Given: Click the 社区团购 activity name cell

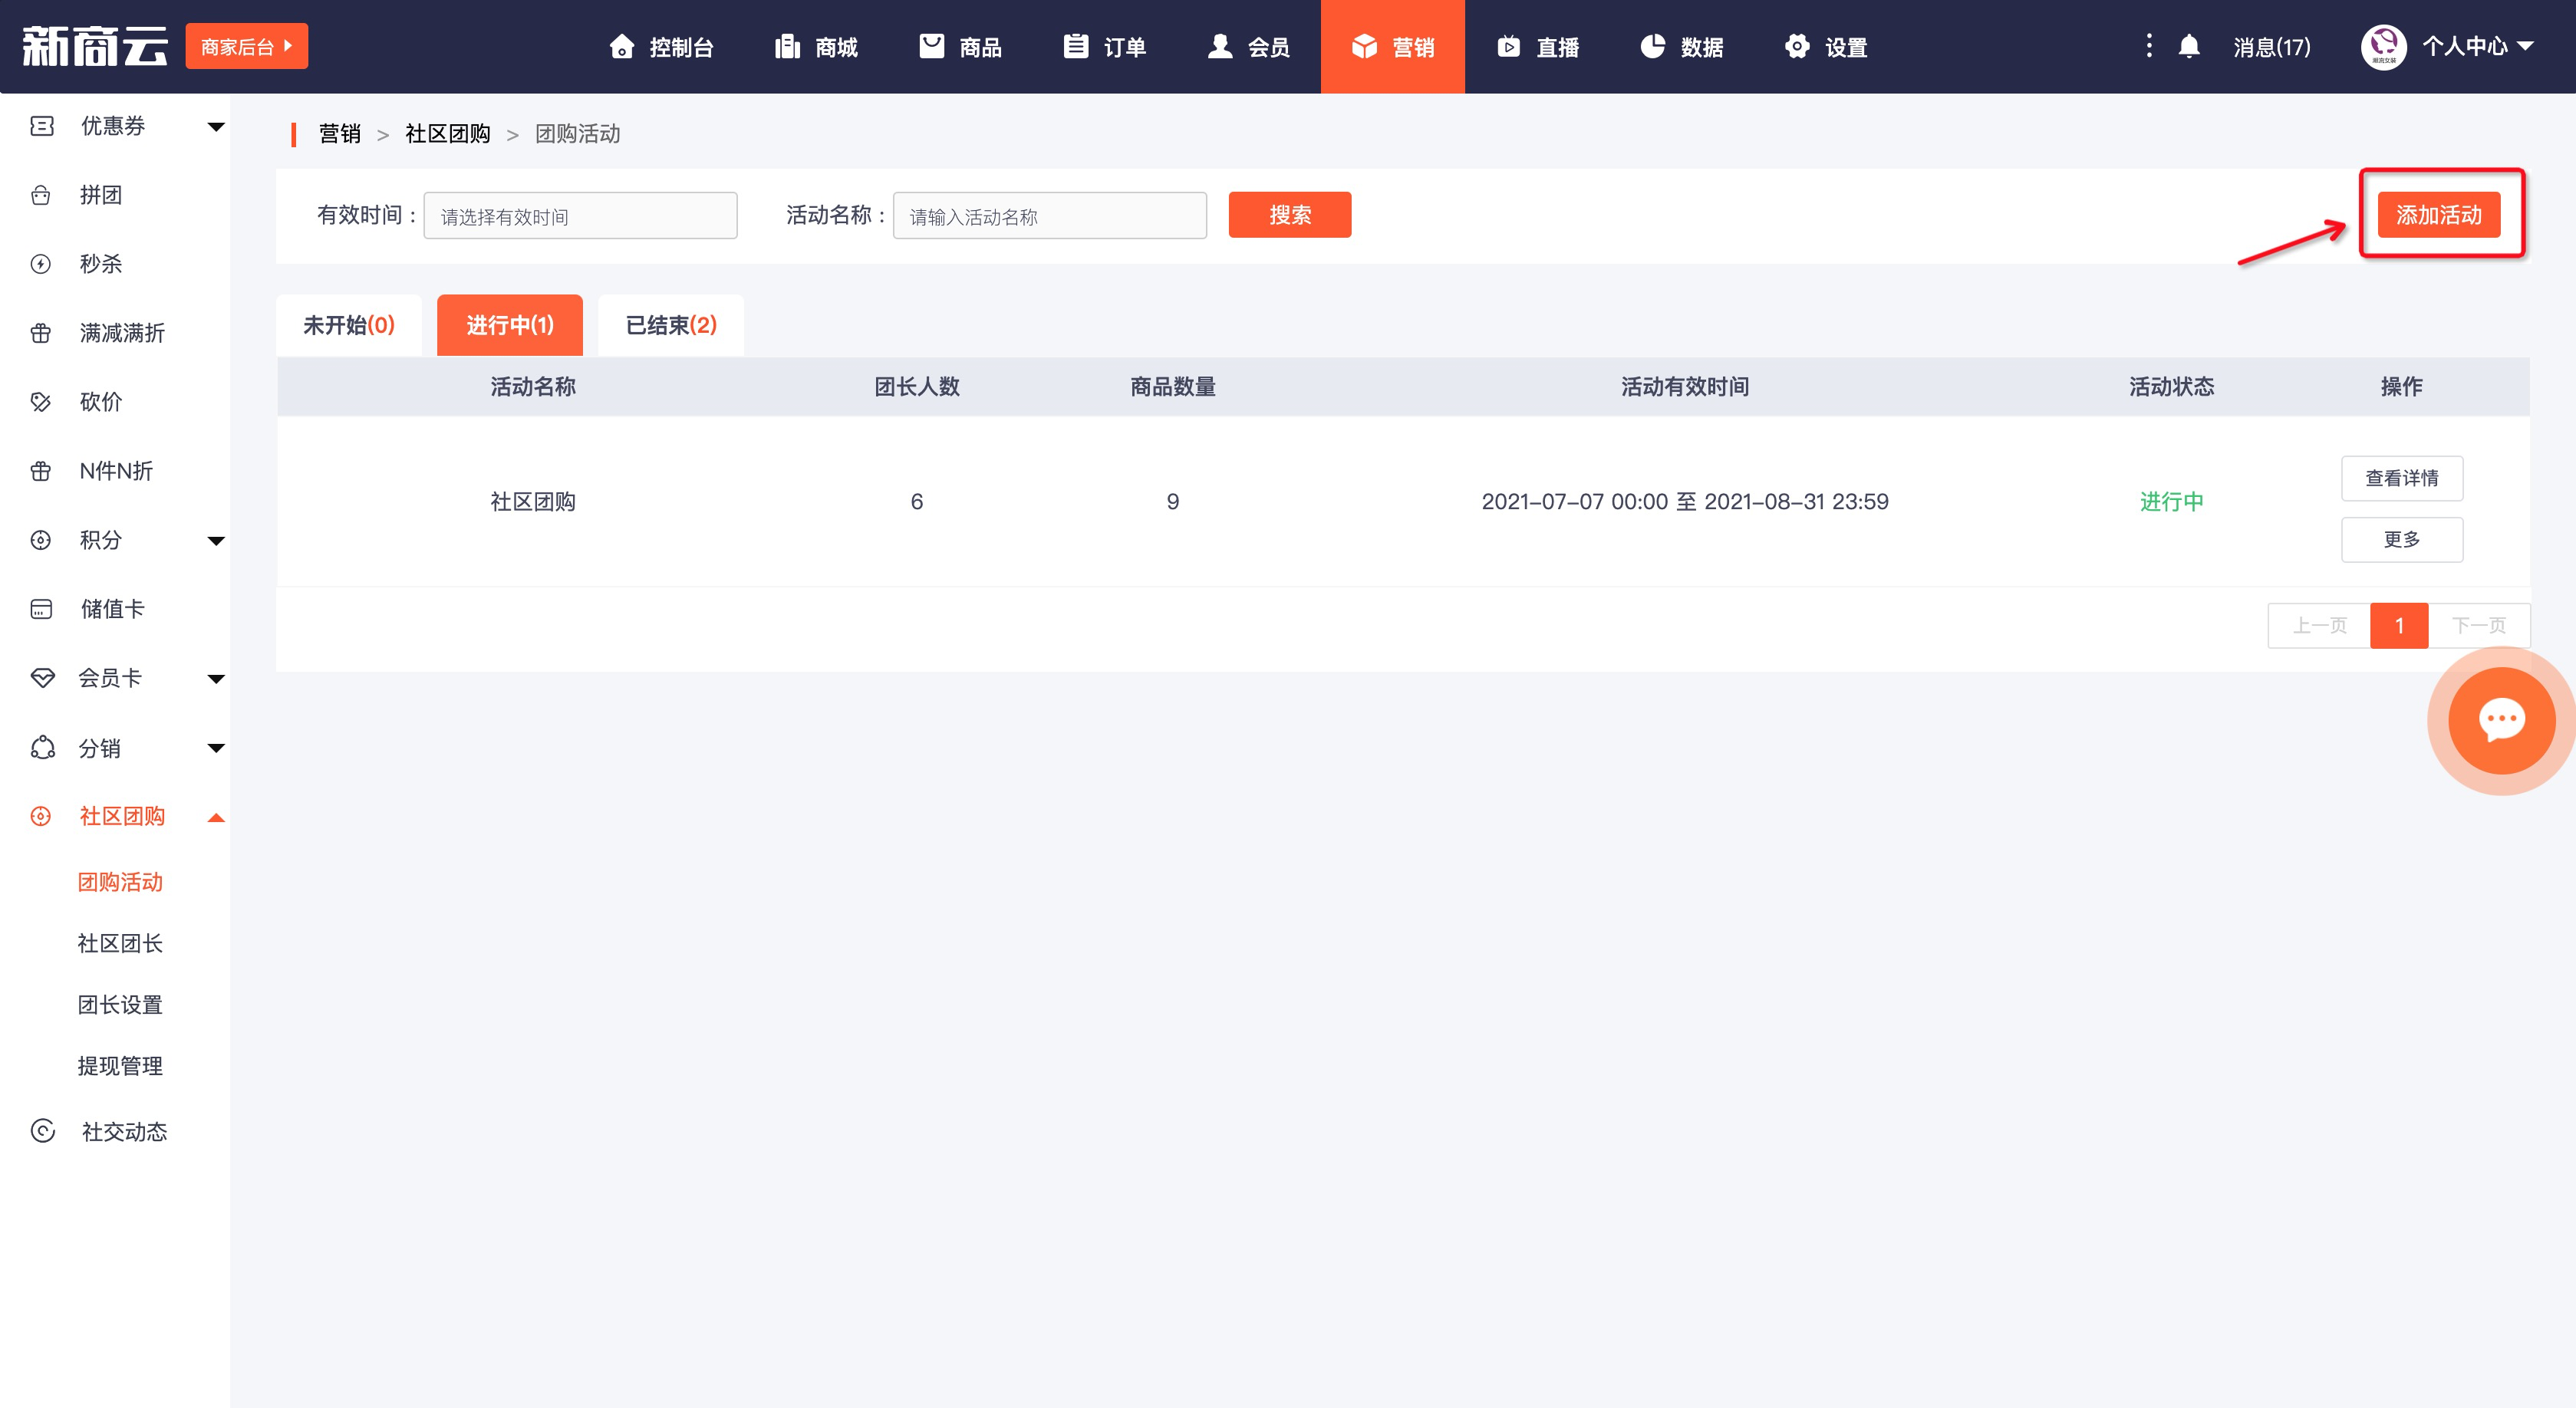Looking at the screenshot, I should 533,501.
